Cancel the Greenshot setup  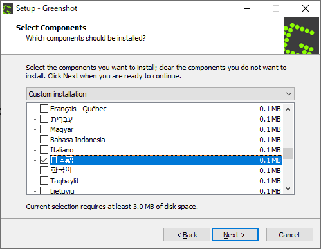tap(289, 235)
